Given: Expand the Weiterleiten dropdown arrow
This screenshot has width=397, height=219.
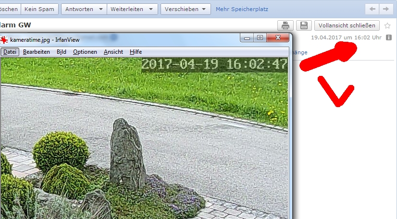Looking at the screenshot, I should (x=150, y=9).
